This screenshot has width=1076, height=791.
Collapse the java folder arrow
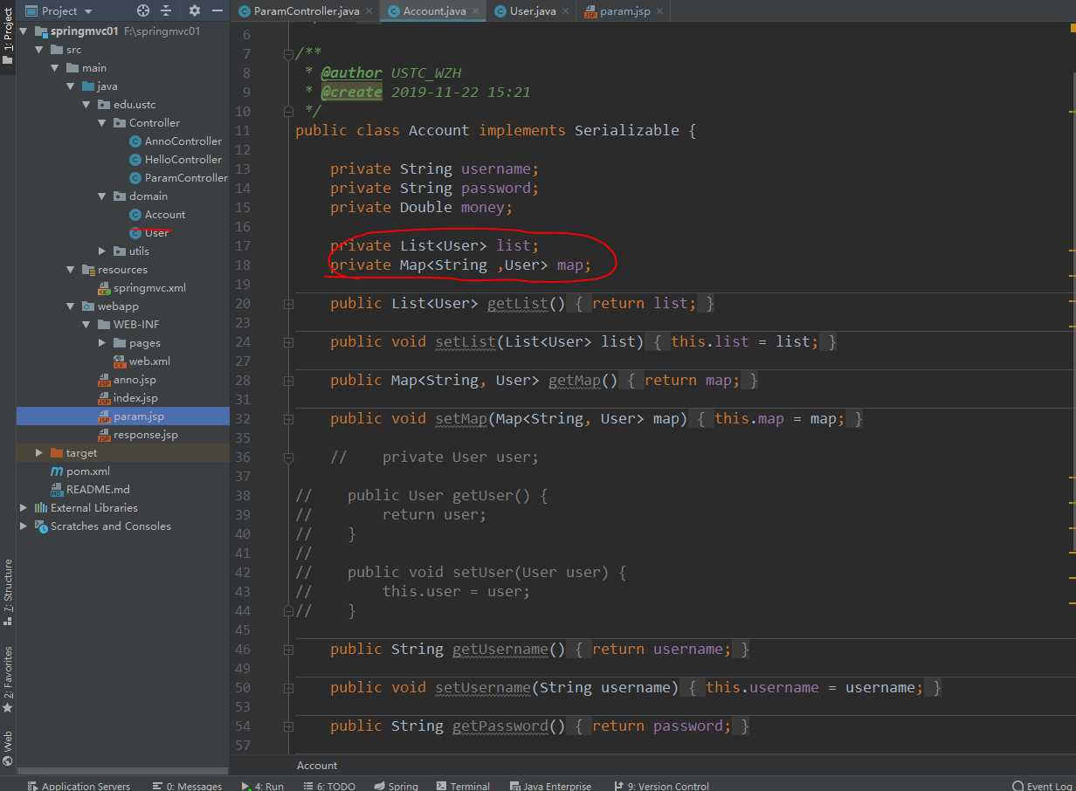click(x=71, y=86)
